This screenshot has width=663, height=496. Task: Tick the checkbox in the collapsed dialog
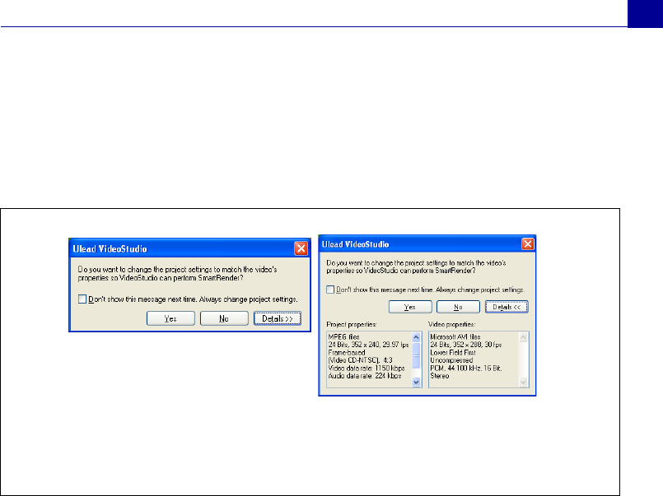(x=82, y=299)
